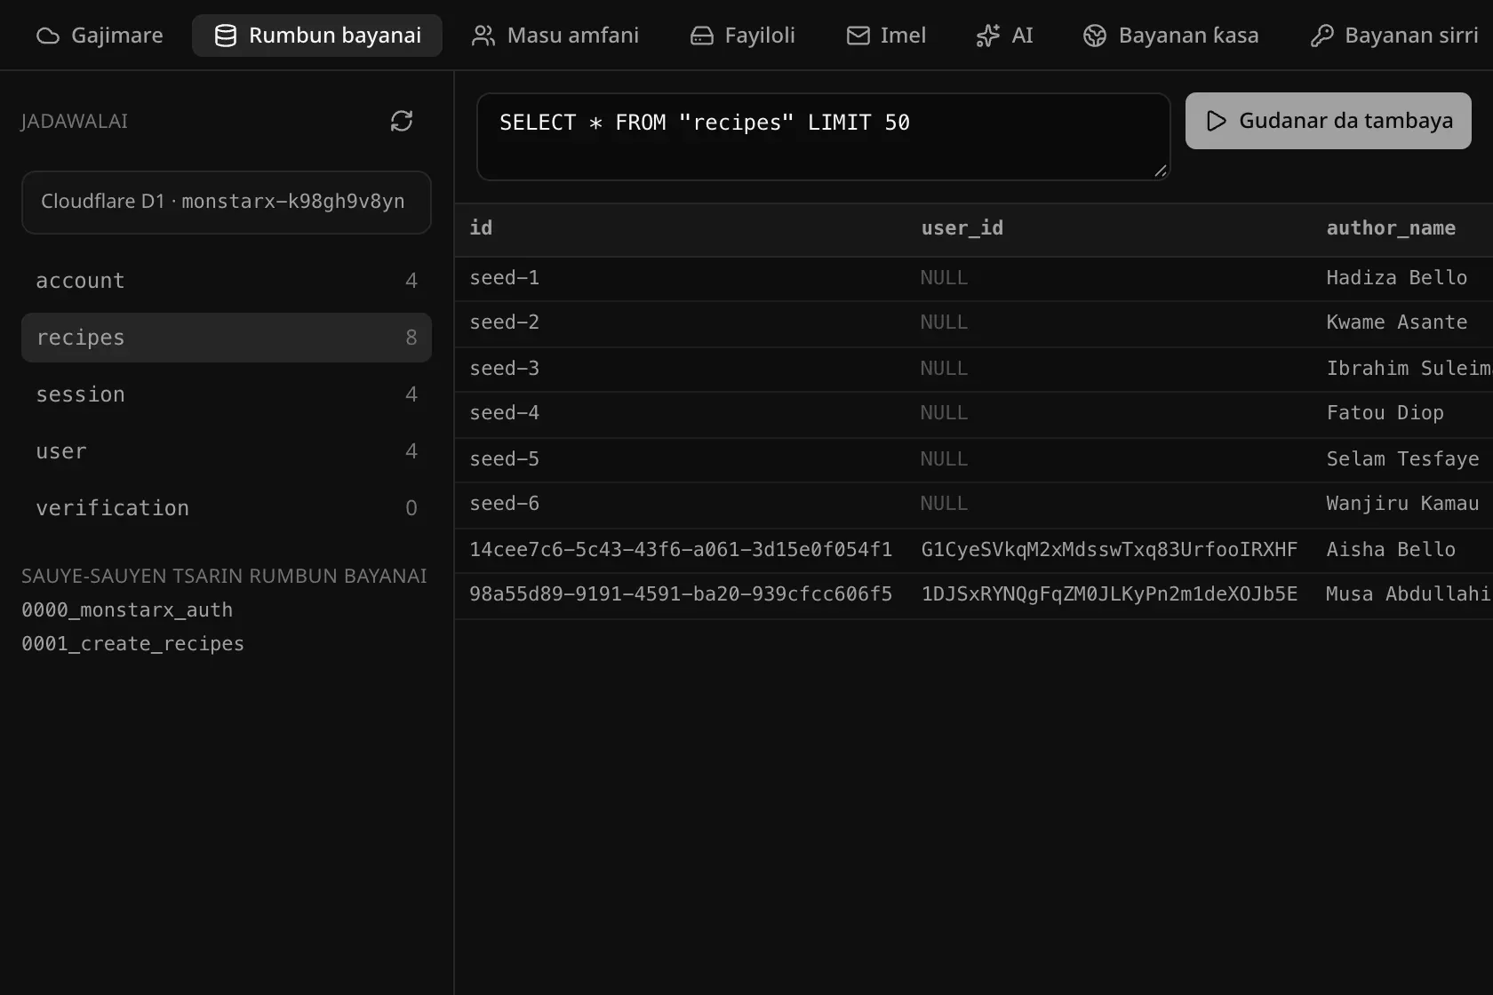This screenshot has width=1493, height=995.
Task: Click the id column header
Action: pos(481,228)
